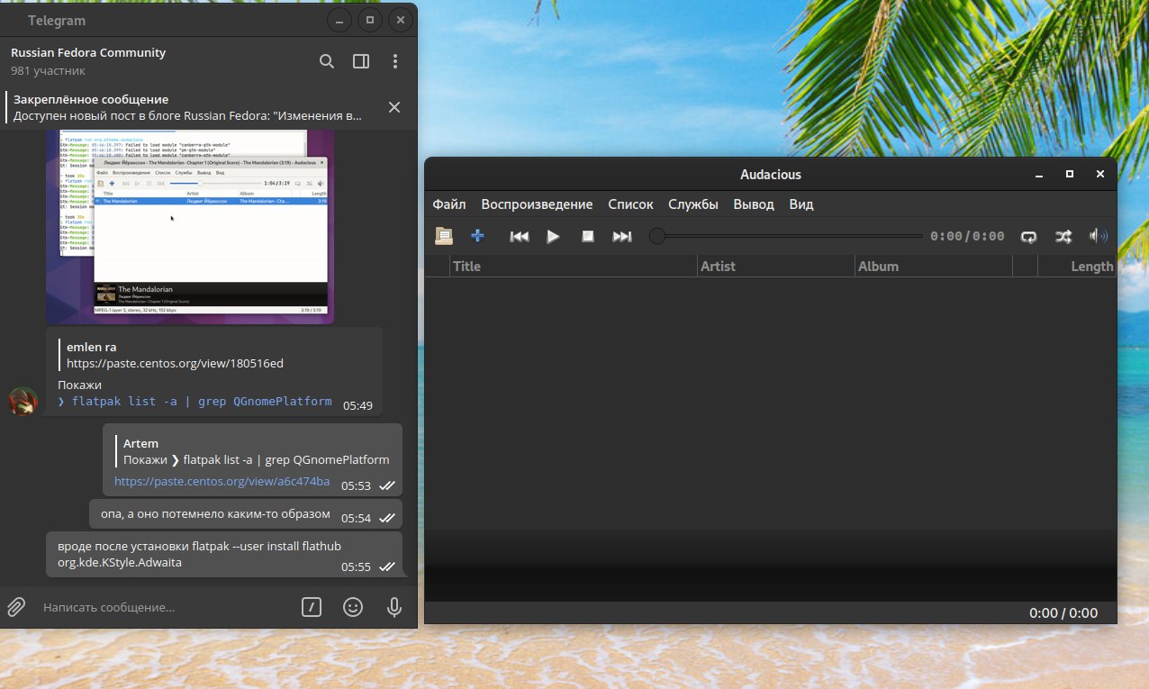
Task: Toggle shuffle mode in Audacious
Action: click(x=1063, y=236)
